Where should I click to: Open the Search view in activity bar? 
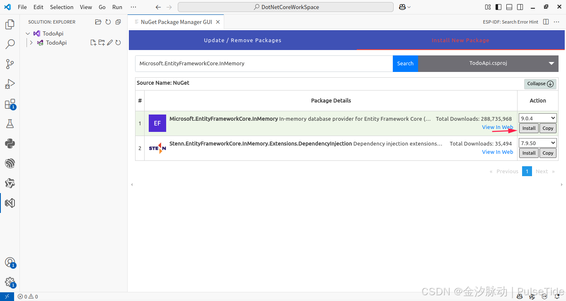coord(10,44)
